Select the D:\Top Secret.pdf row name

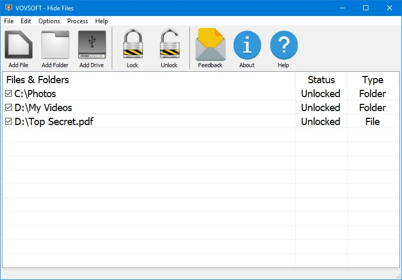coord(54,121)
